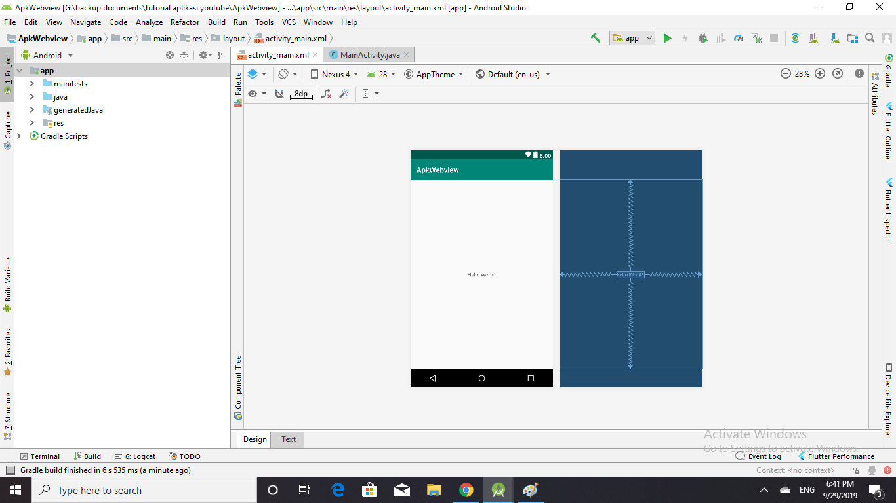Image resolution: width=896 pixels, height=503 pixels.
Task: Sync project with Gradle files icon
Action: [795, 38]
